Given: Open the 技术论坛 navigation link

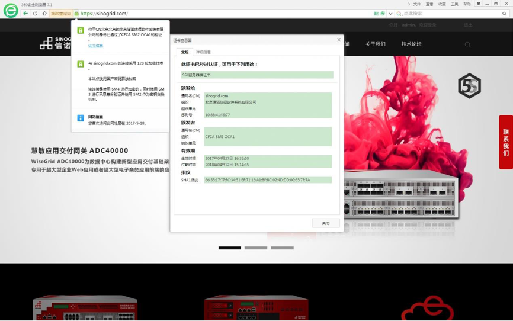Looking at the screenshot, I should (411, 44).
